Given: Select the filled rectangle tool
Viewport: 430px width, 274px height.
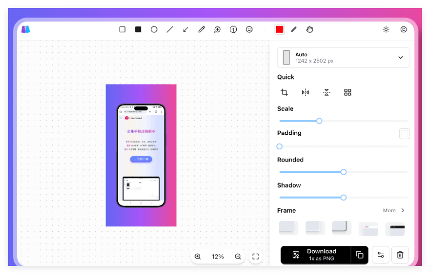Looking at the screenshot, I should (x=138, y=29).
